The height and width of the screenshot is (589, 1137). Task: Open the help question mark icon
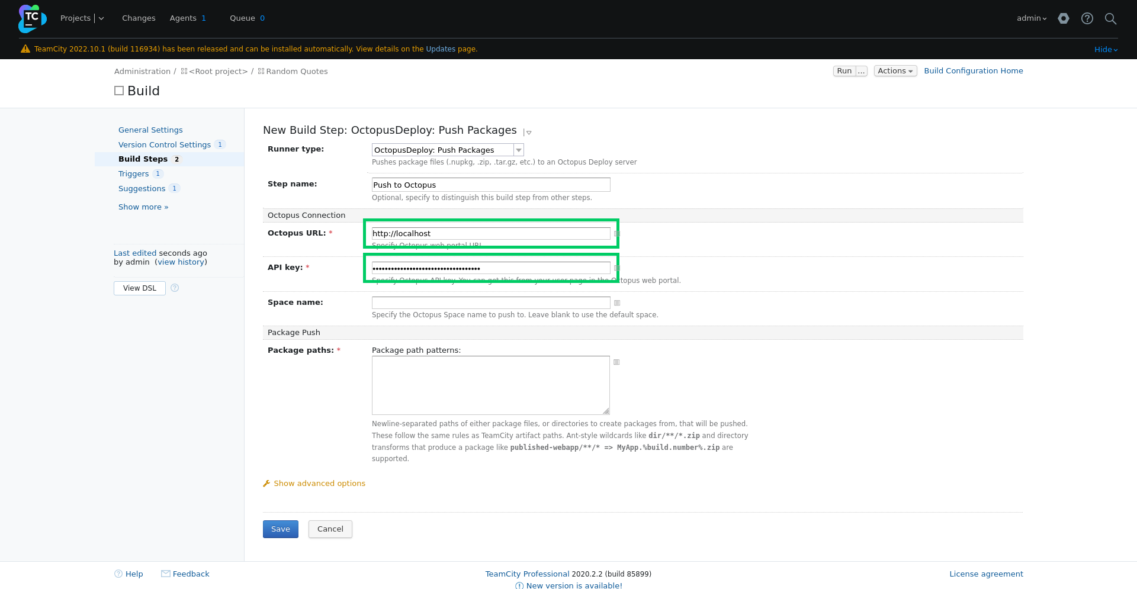point(1087,18)
